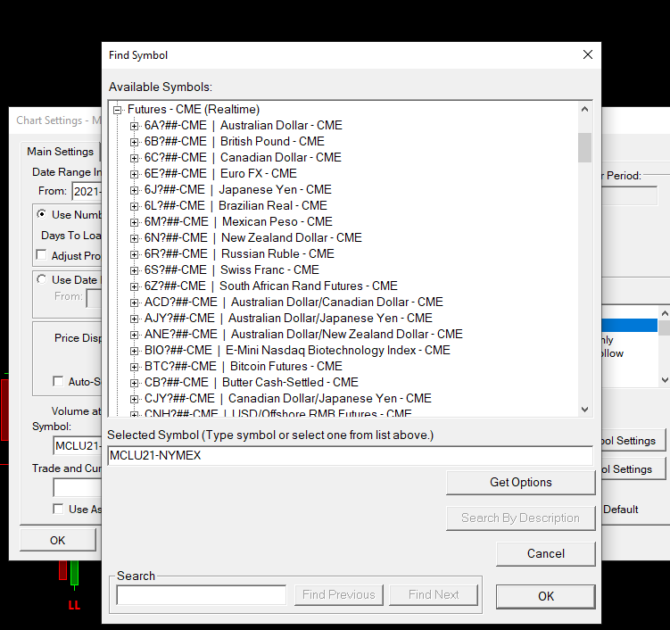Select CJY?##-CME Canadian Dollar/Japanese Yen row

tap(288, 398)
